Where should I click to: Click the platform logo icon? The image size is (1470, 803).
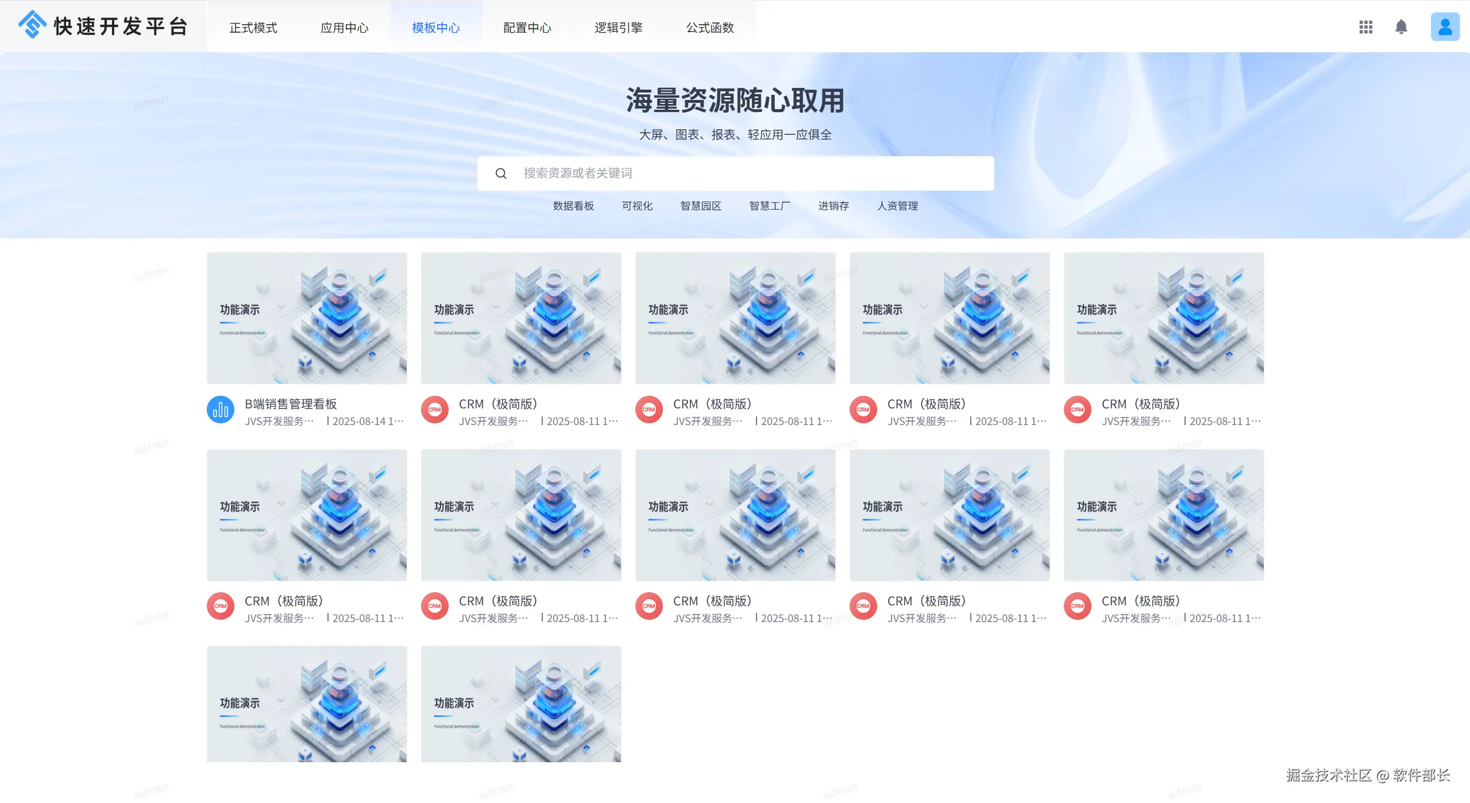[x=32, y=25]
